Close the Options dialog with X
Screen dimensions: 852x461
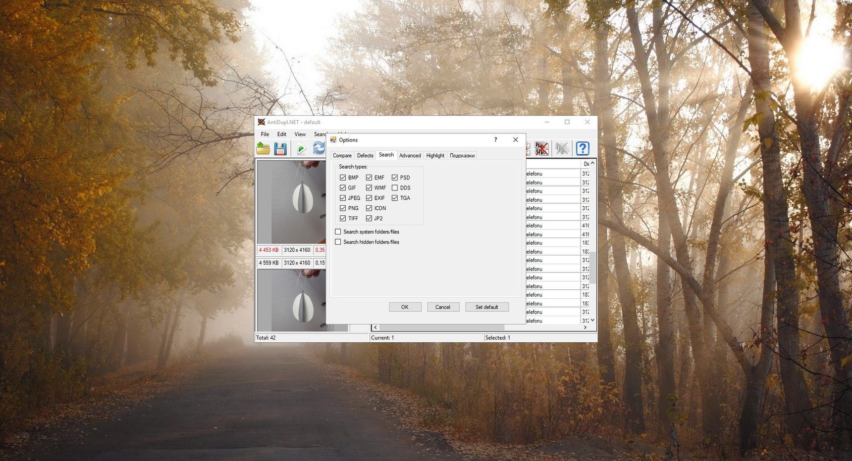coord(515,140)
